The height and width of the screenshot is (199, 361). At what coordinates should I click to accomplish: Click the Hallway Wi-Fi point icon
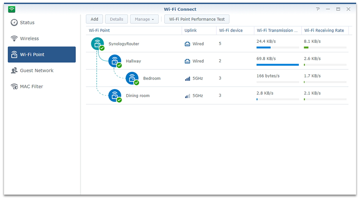115,61
